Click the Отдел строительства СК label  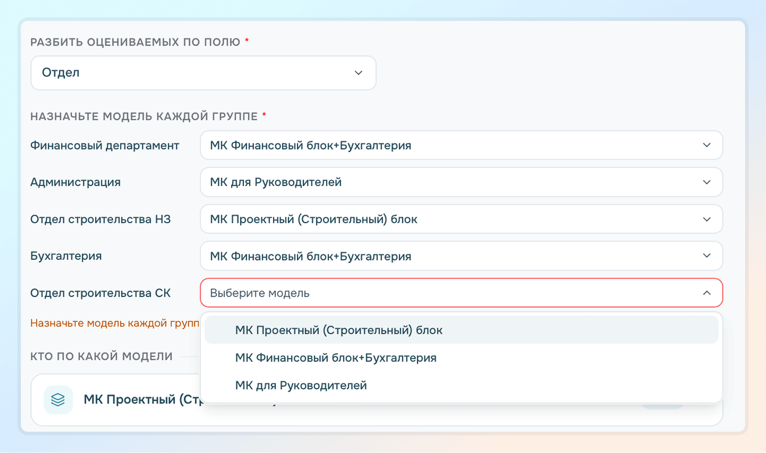(x=101, y=293)
